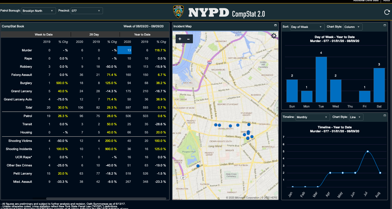
Task: Click the Aug point on timeline
Action: 380,173
